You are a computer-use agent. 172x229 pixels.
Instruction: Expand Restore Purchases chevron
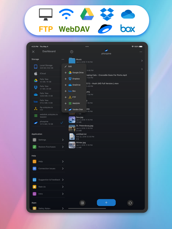click(63, 147)
